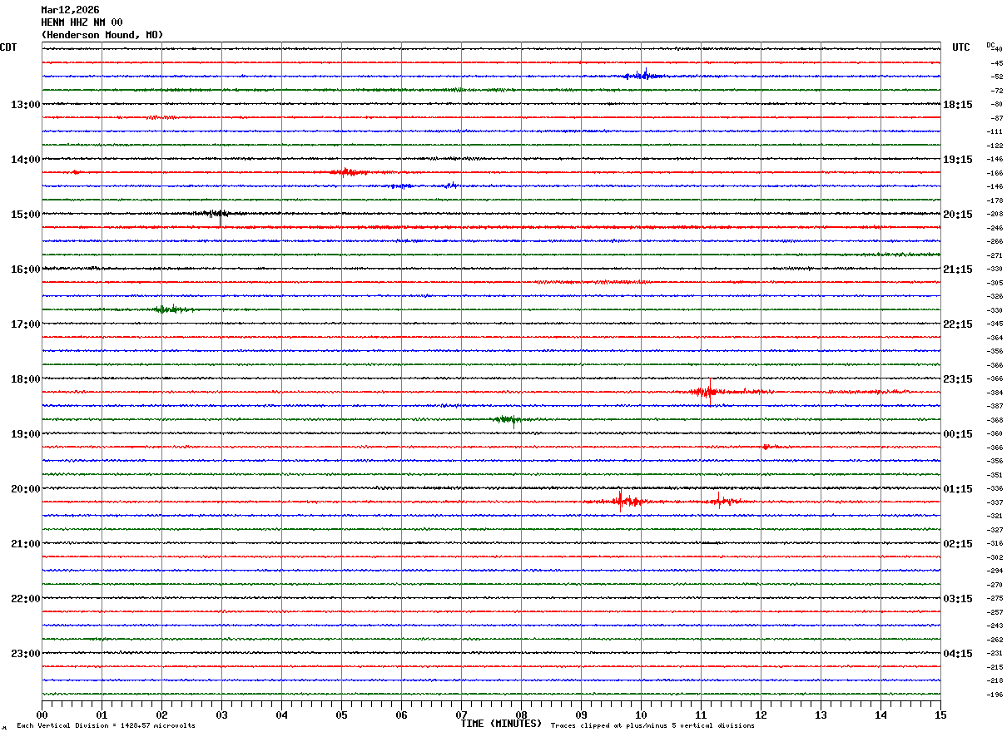The width and height of the screenshot is (1007, 737).
Task: Click the red trace event near minute 11 on 18:15 row
Action: pyautogui.click(x=706, y=392)
